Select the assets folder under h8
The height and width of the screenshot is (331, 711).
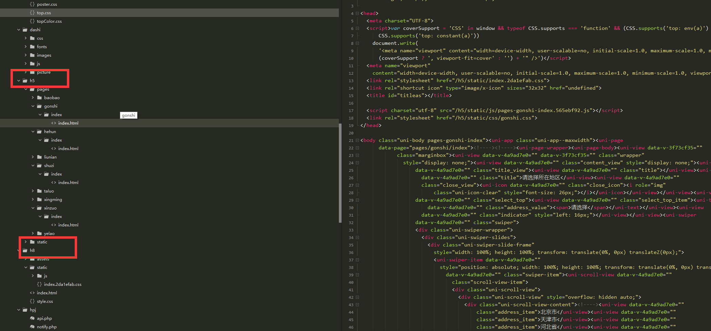(x=43, y=259)
